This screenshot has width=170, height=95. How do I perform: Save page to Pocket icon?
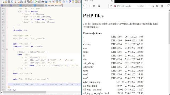pyautogui.click(x=153, y=6)
